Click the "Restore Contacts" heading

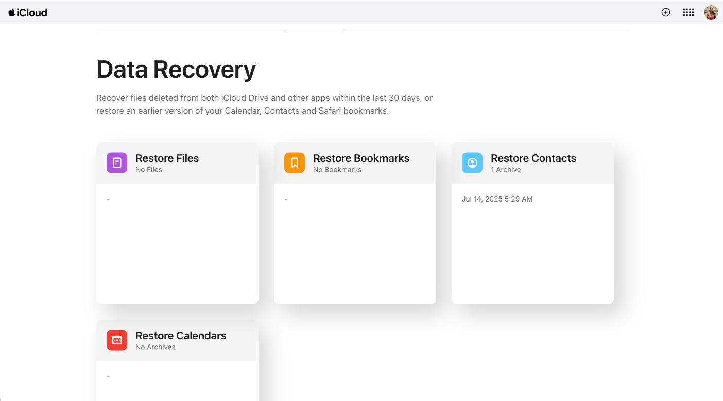(533, 158)
